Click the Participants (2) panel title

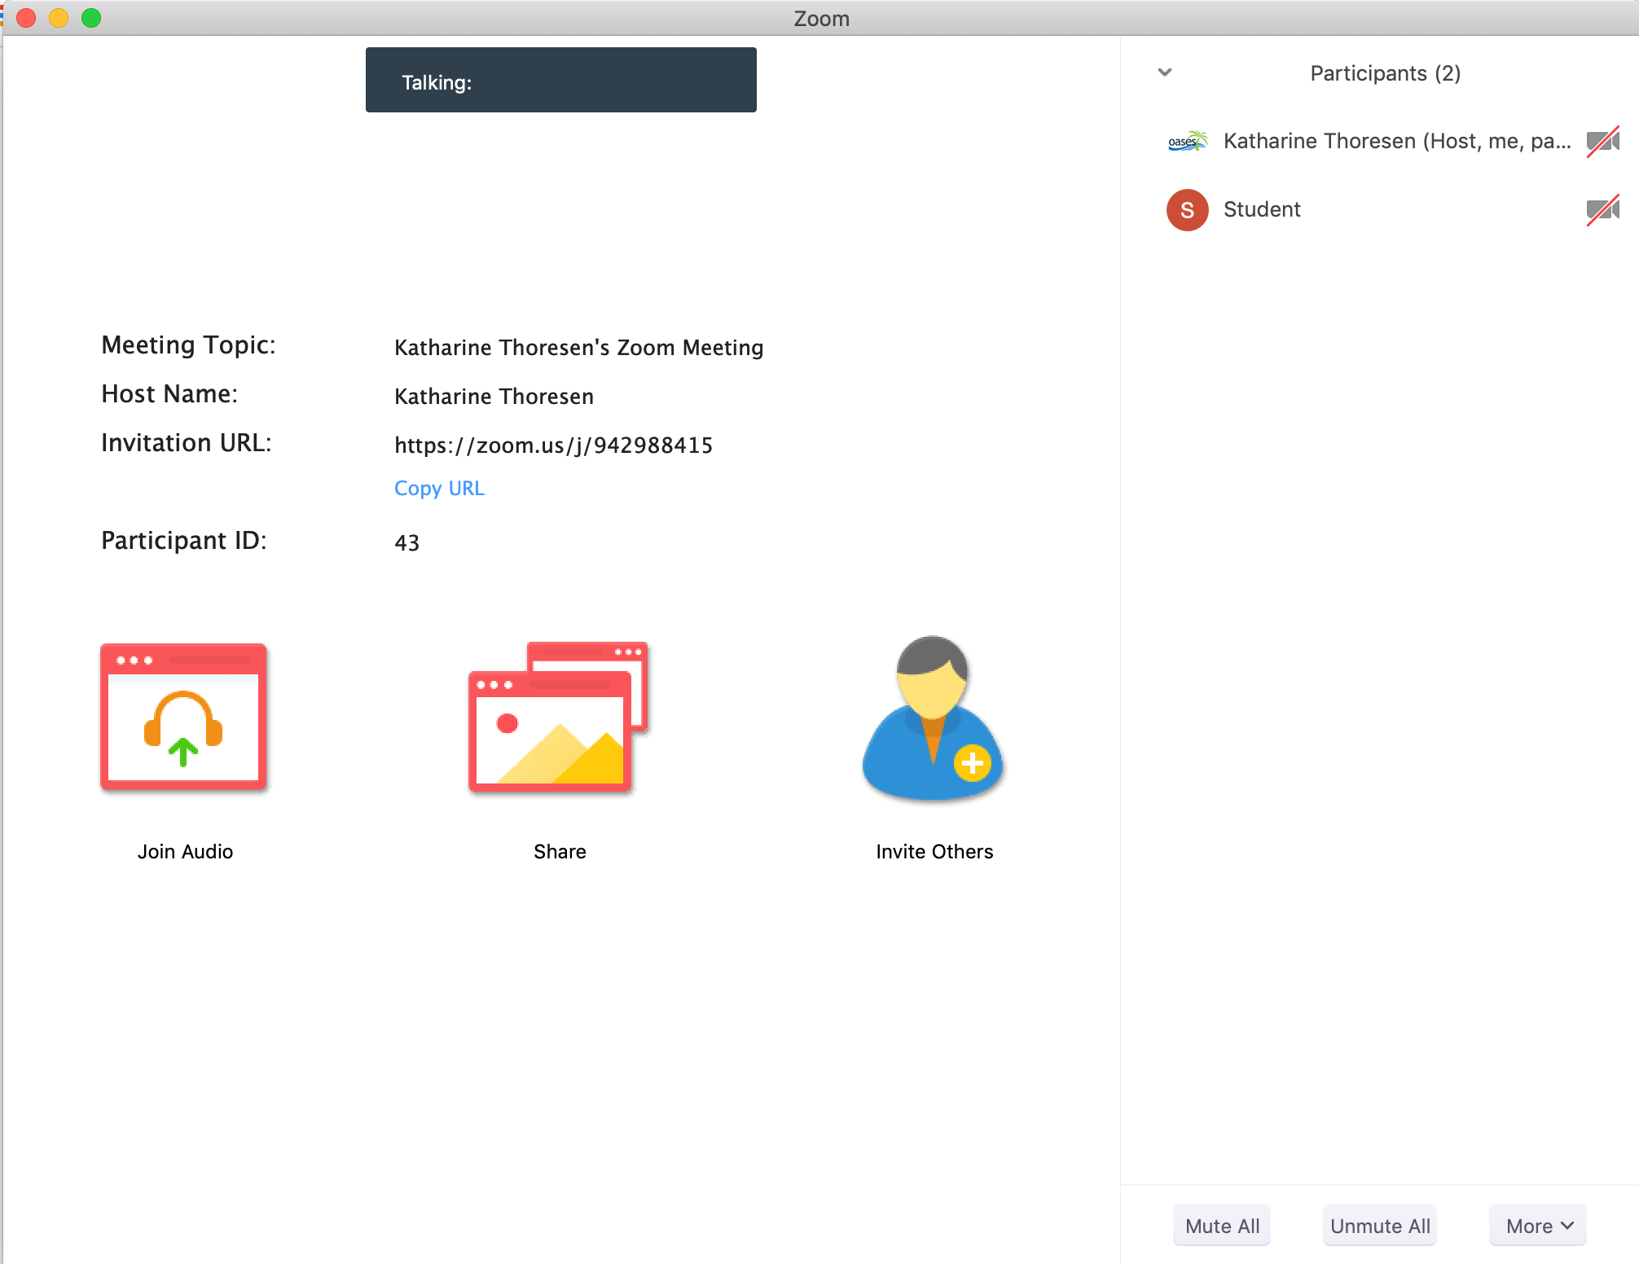[x=1385, y=73]
